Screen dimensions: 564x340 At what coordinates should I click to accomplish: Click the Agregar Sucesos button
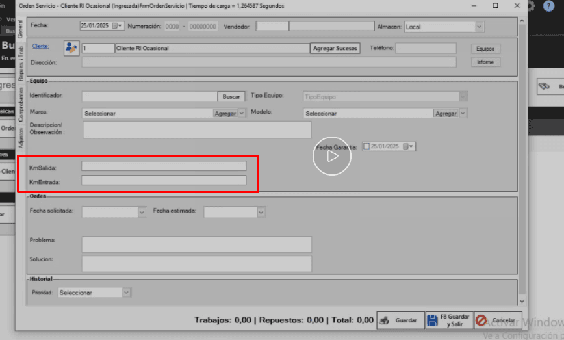point(335,48)
